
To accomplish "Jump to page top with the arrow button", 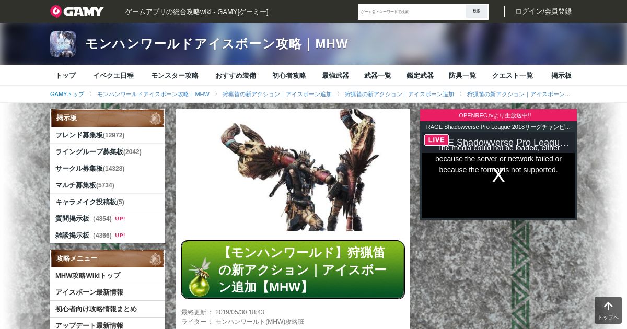I will tap(608, 310).
